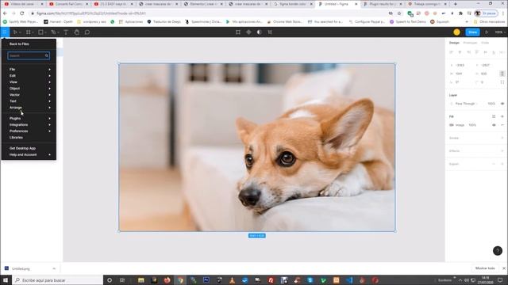Add a new fill with plus icon
This screenshot has width=508, height=285.
pyautogui.click(x=502, y=116)
